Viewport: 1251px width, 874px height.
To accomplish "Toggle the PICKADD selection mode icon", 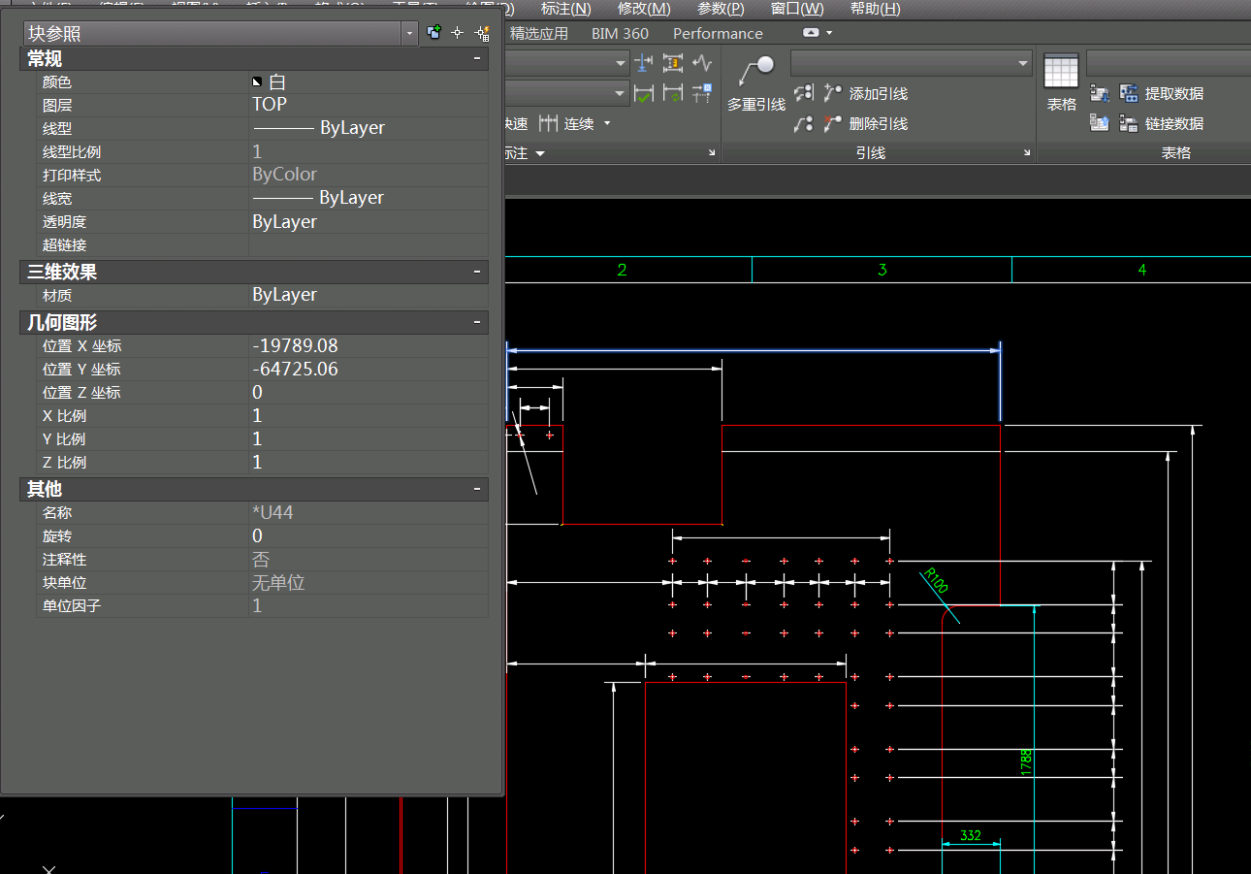I will [x=433, y=33].
